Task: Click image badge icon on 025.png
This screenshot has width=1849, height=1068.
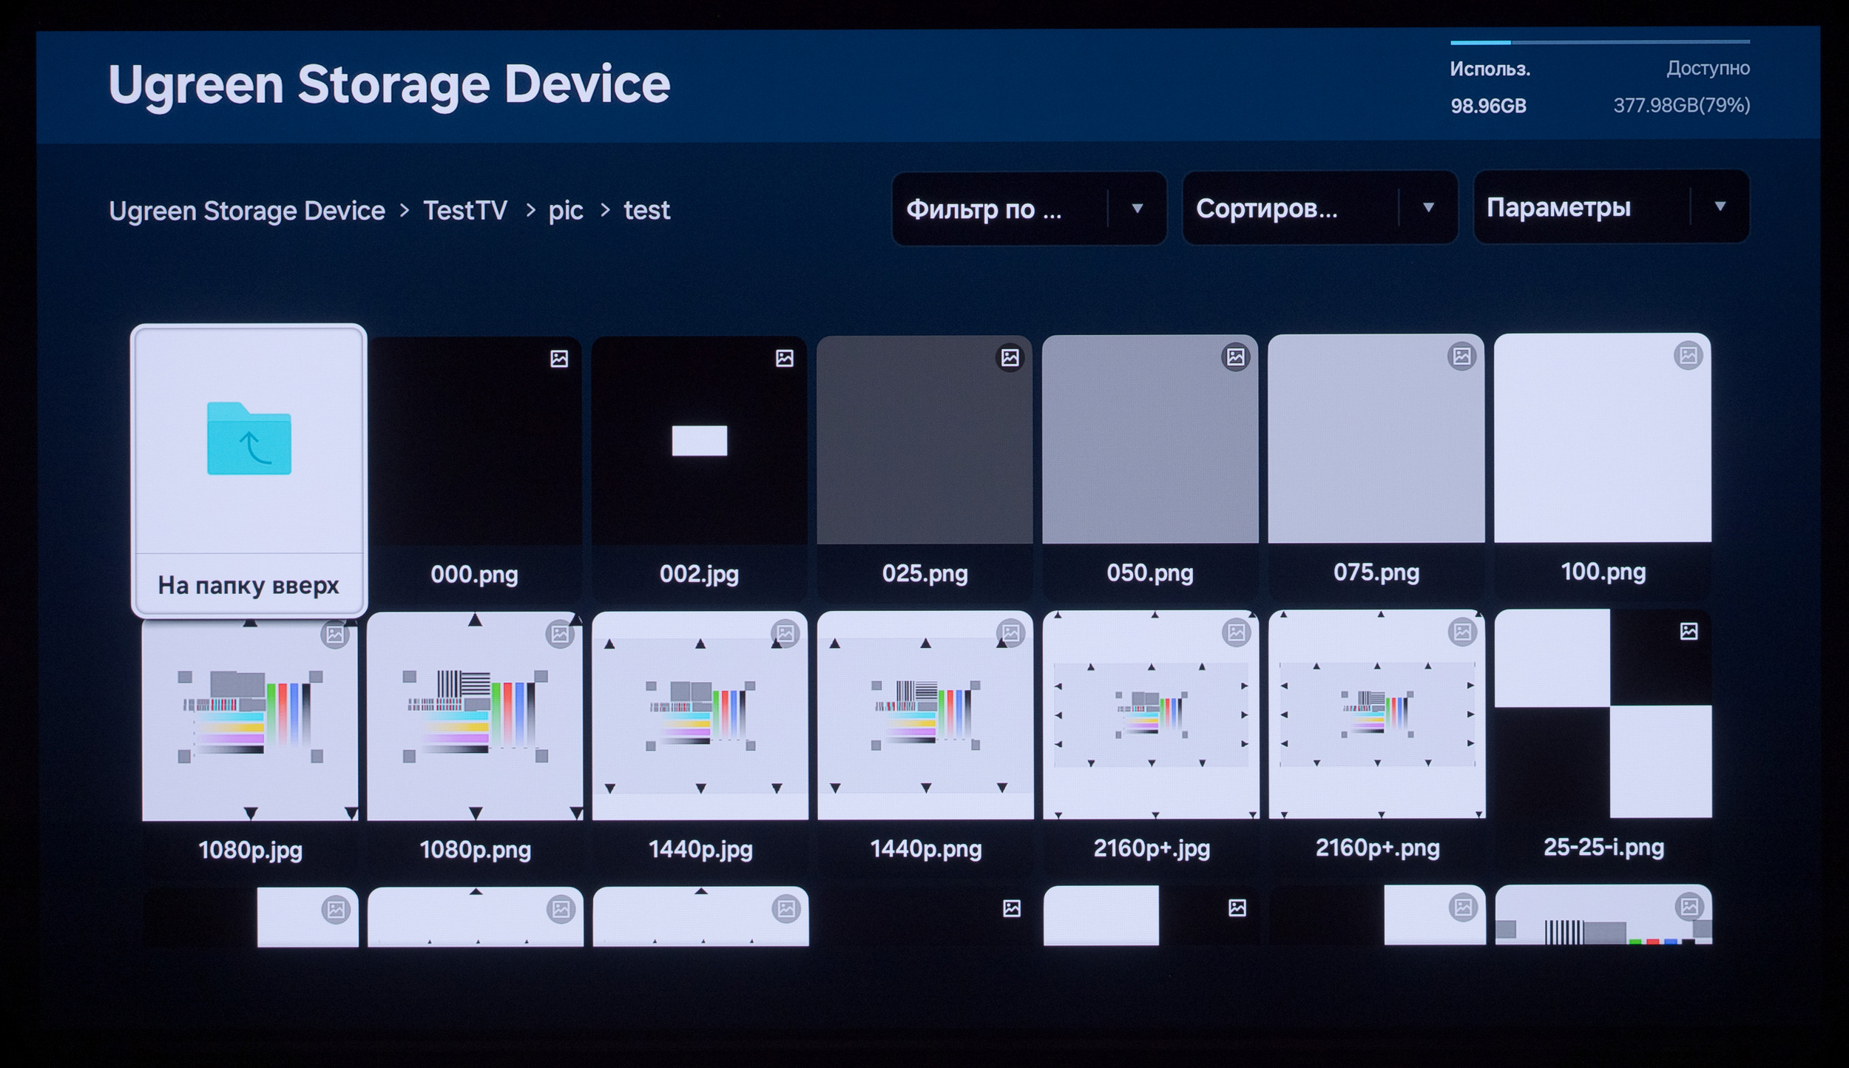Action: coord(1010,358)
